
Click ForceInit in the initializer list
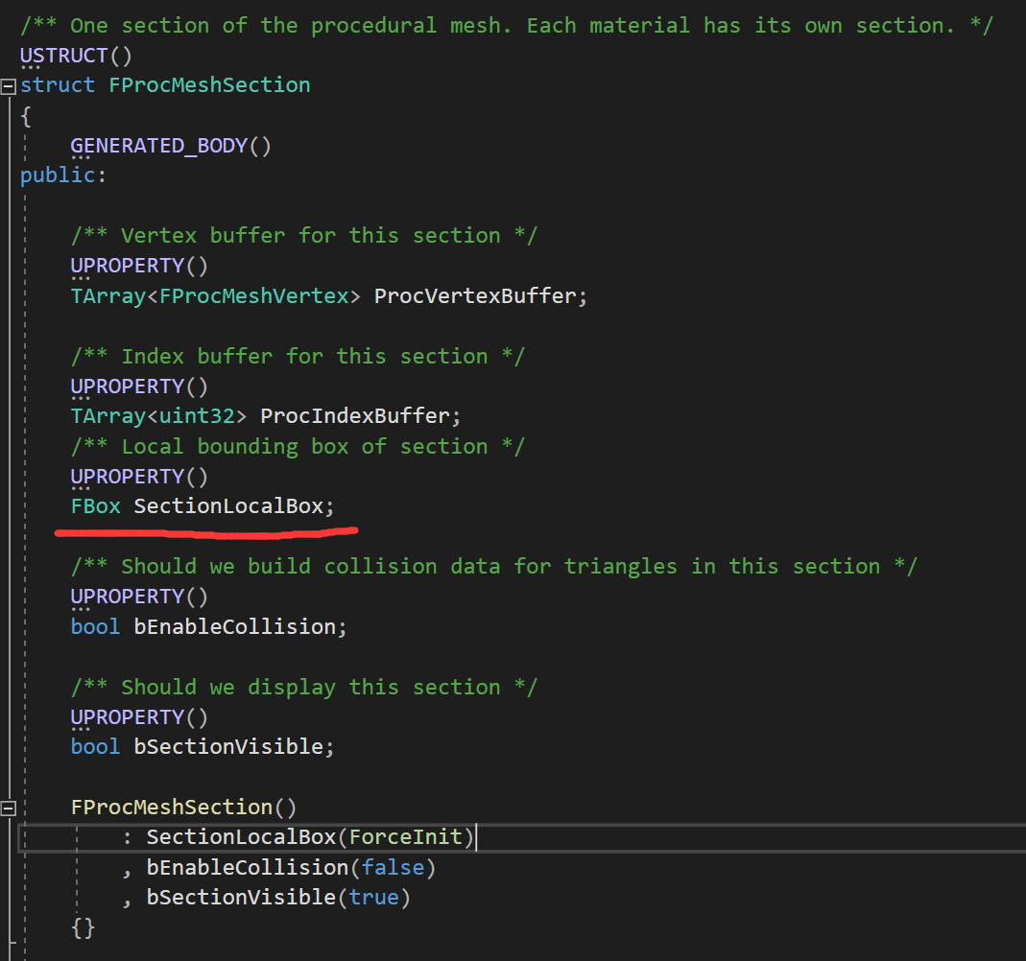point(405,836)
